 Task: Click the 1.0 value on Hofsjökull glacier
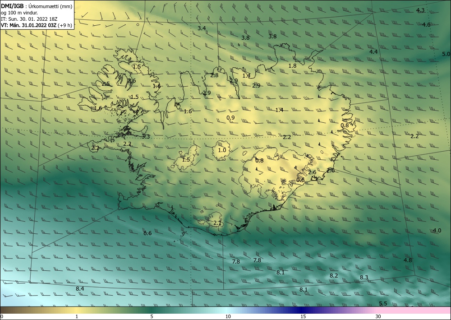pos(222,150)
